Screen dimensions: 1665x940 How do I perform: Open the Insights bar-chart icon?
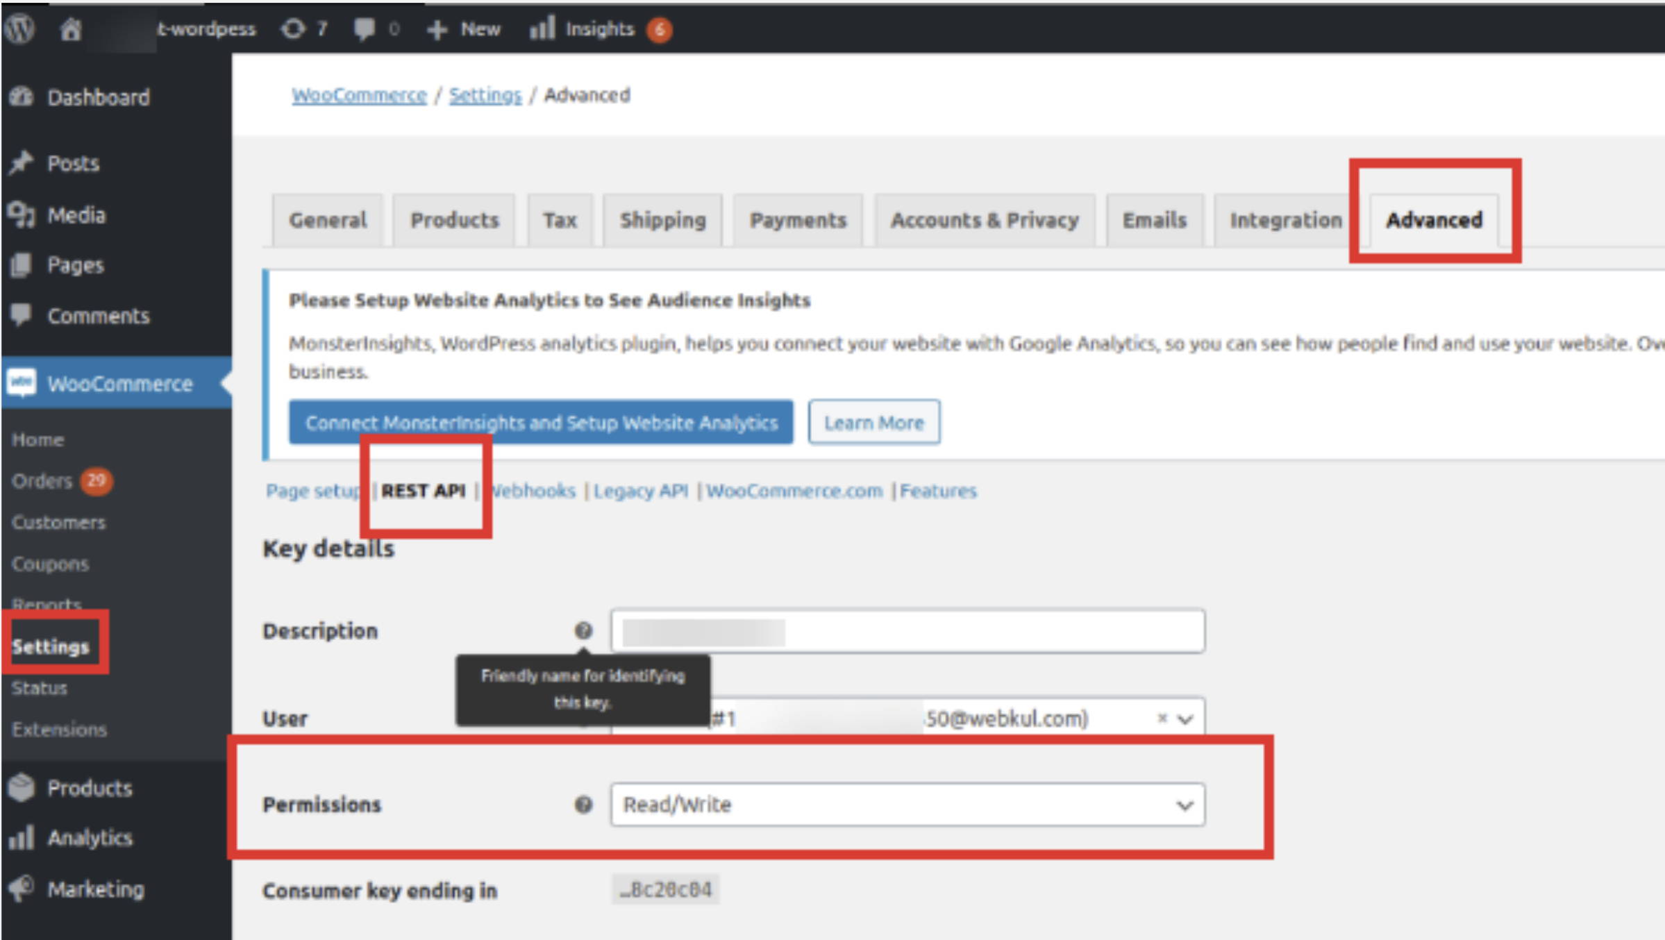[x=542, y=28]
